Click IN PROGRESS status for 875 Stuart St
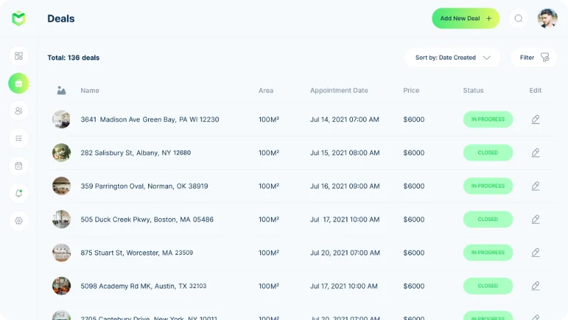This screenshot has width=568, height=320. tap(488, 253)
